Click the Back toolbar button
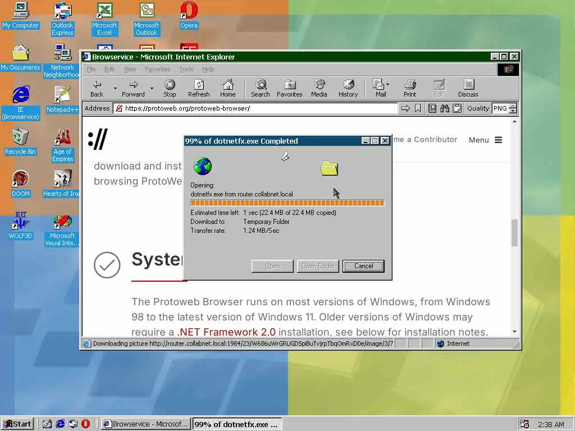 pyautogui.click(x=97, y=89)
